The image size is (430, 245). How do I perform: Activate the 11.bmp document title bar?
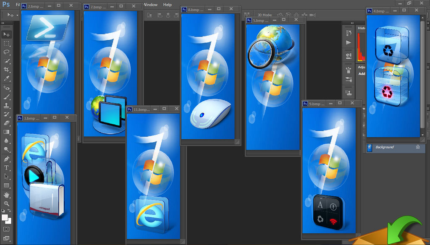pos(153,109)
